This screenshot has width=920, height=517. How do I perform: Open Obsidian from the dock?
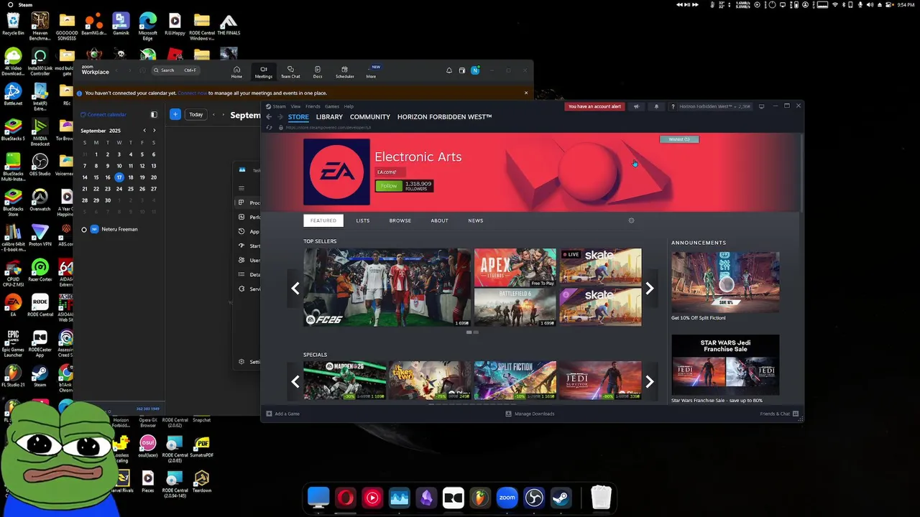(x=426, y=498)
